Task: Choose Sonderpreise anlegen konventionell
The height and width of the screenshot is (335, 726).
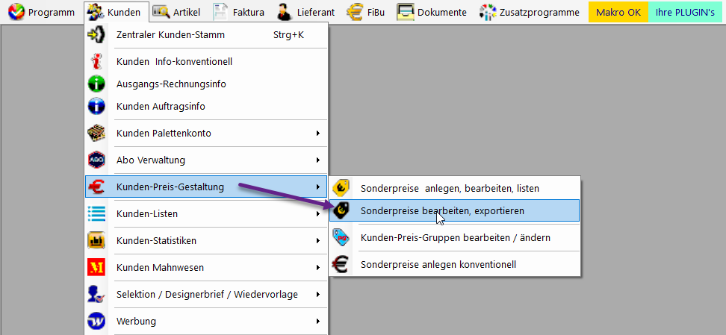Action: pyautogui.click(x=438, y=265)
